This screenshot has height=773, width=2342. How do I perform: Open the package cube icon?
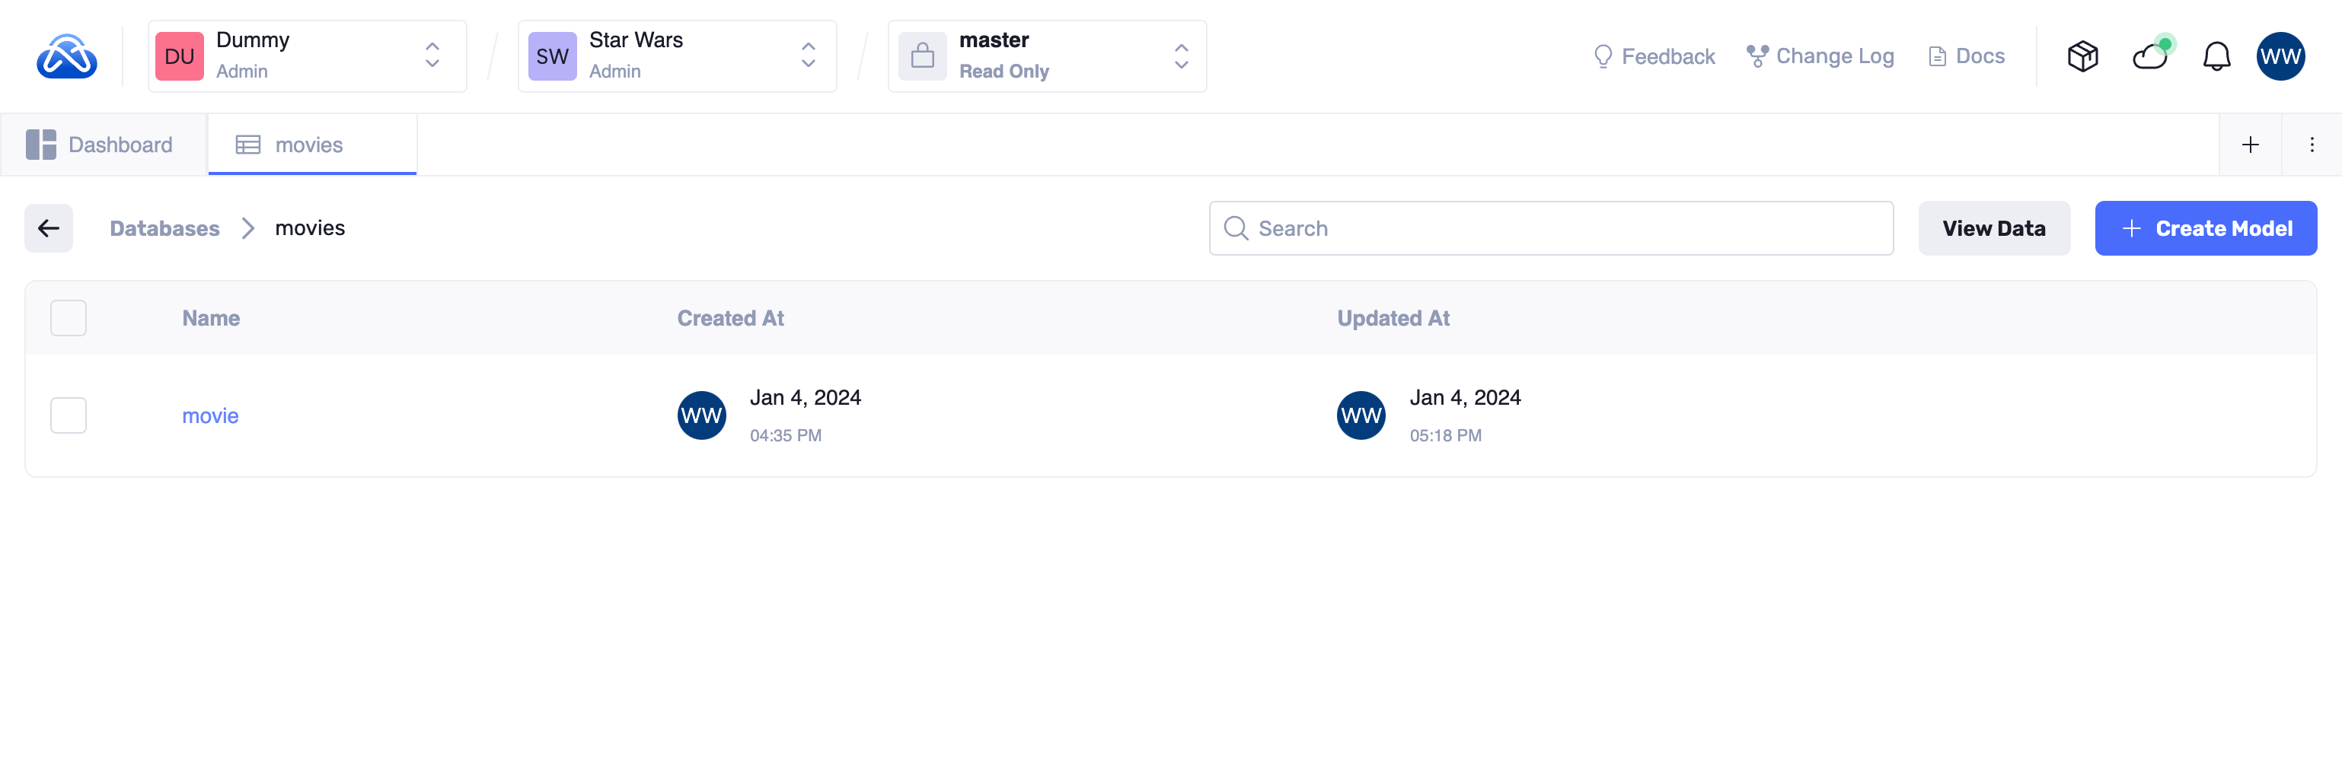(x=2082, y=56)
